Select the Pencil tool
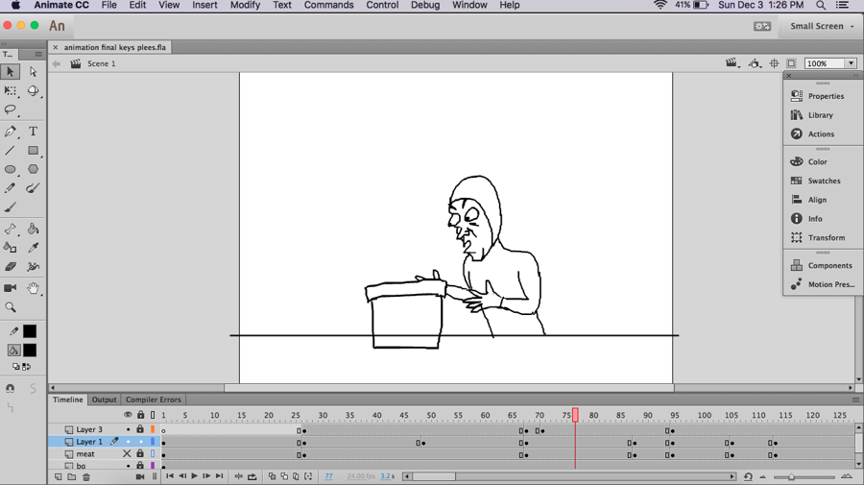This screenshot has width=864, height=485. 10,188
